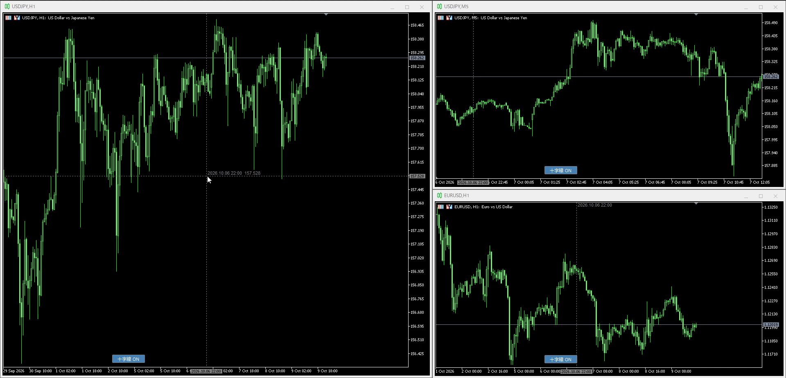
Task: Click chart shift triangle marker in USDJPY H1 chart
Action: click(326, 14)
